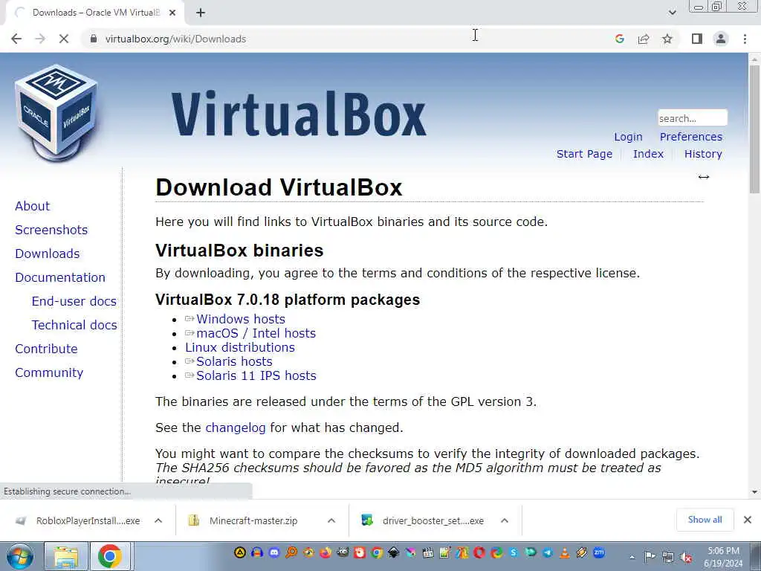Launch Firefox from the taskbar
This screenshot has width=761, height=571.
point(326,552)
